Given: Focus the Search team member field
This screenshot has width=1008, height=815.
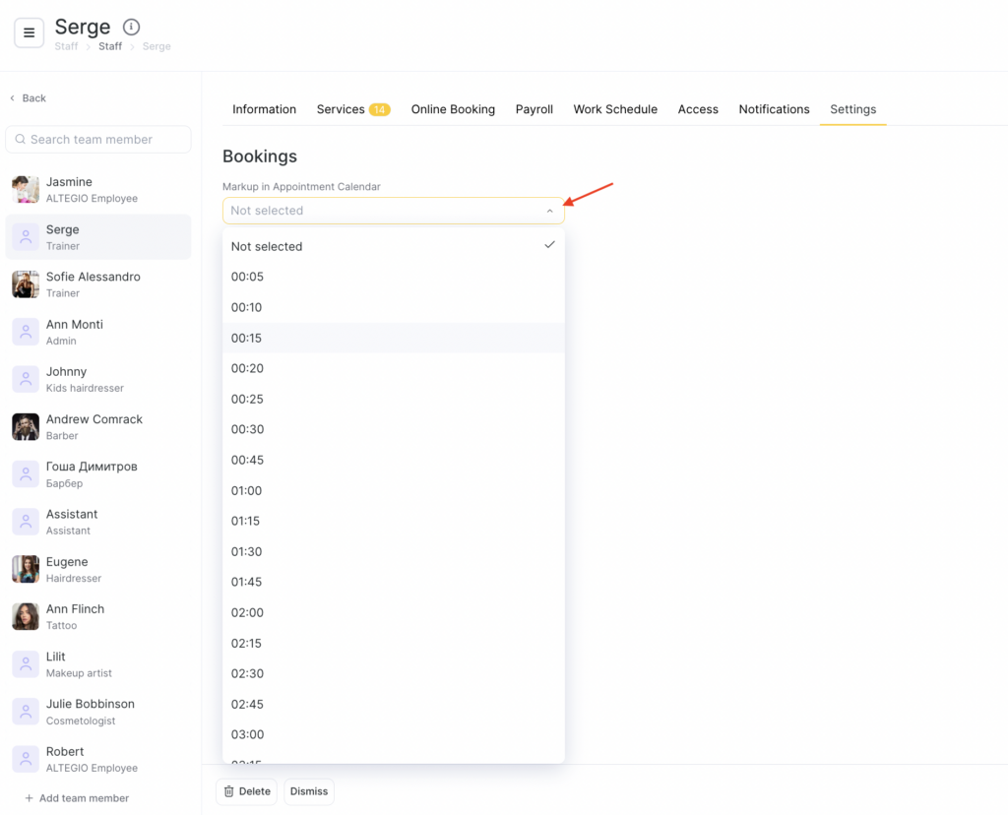Looking at the screenshot, I should tap(98, 140).
